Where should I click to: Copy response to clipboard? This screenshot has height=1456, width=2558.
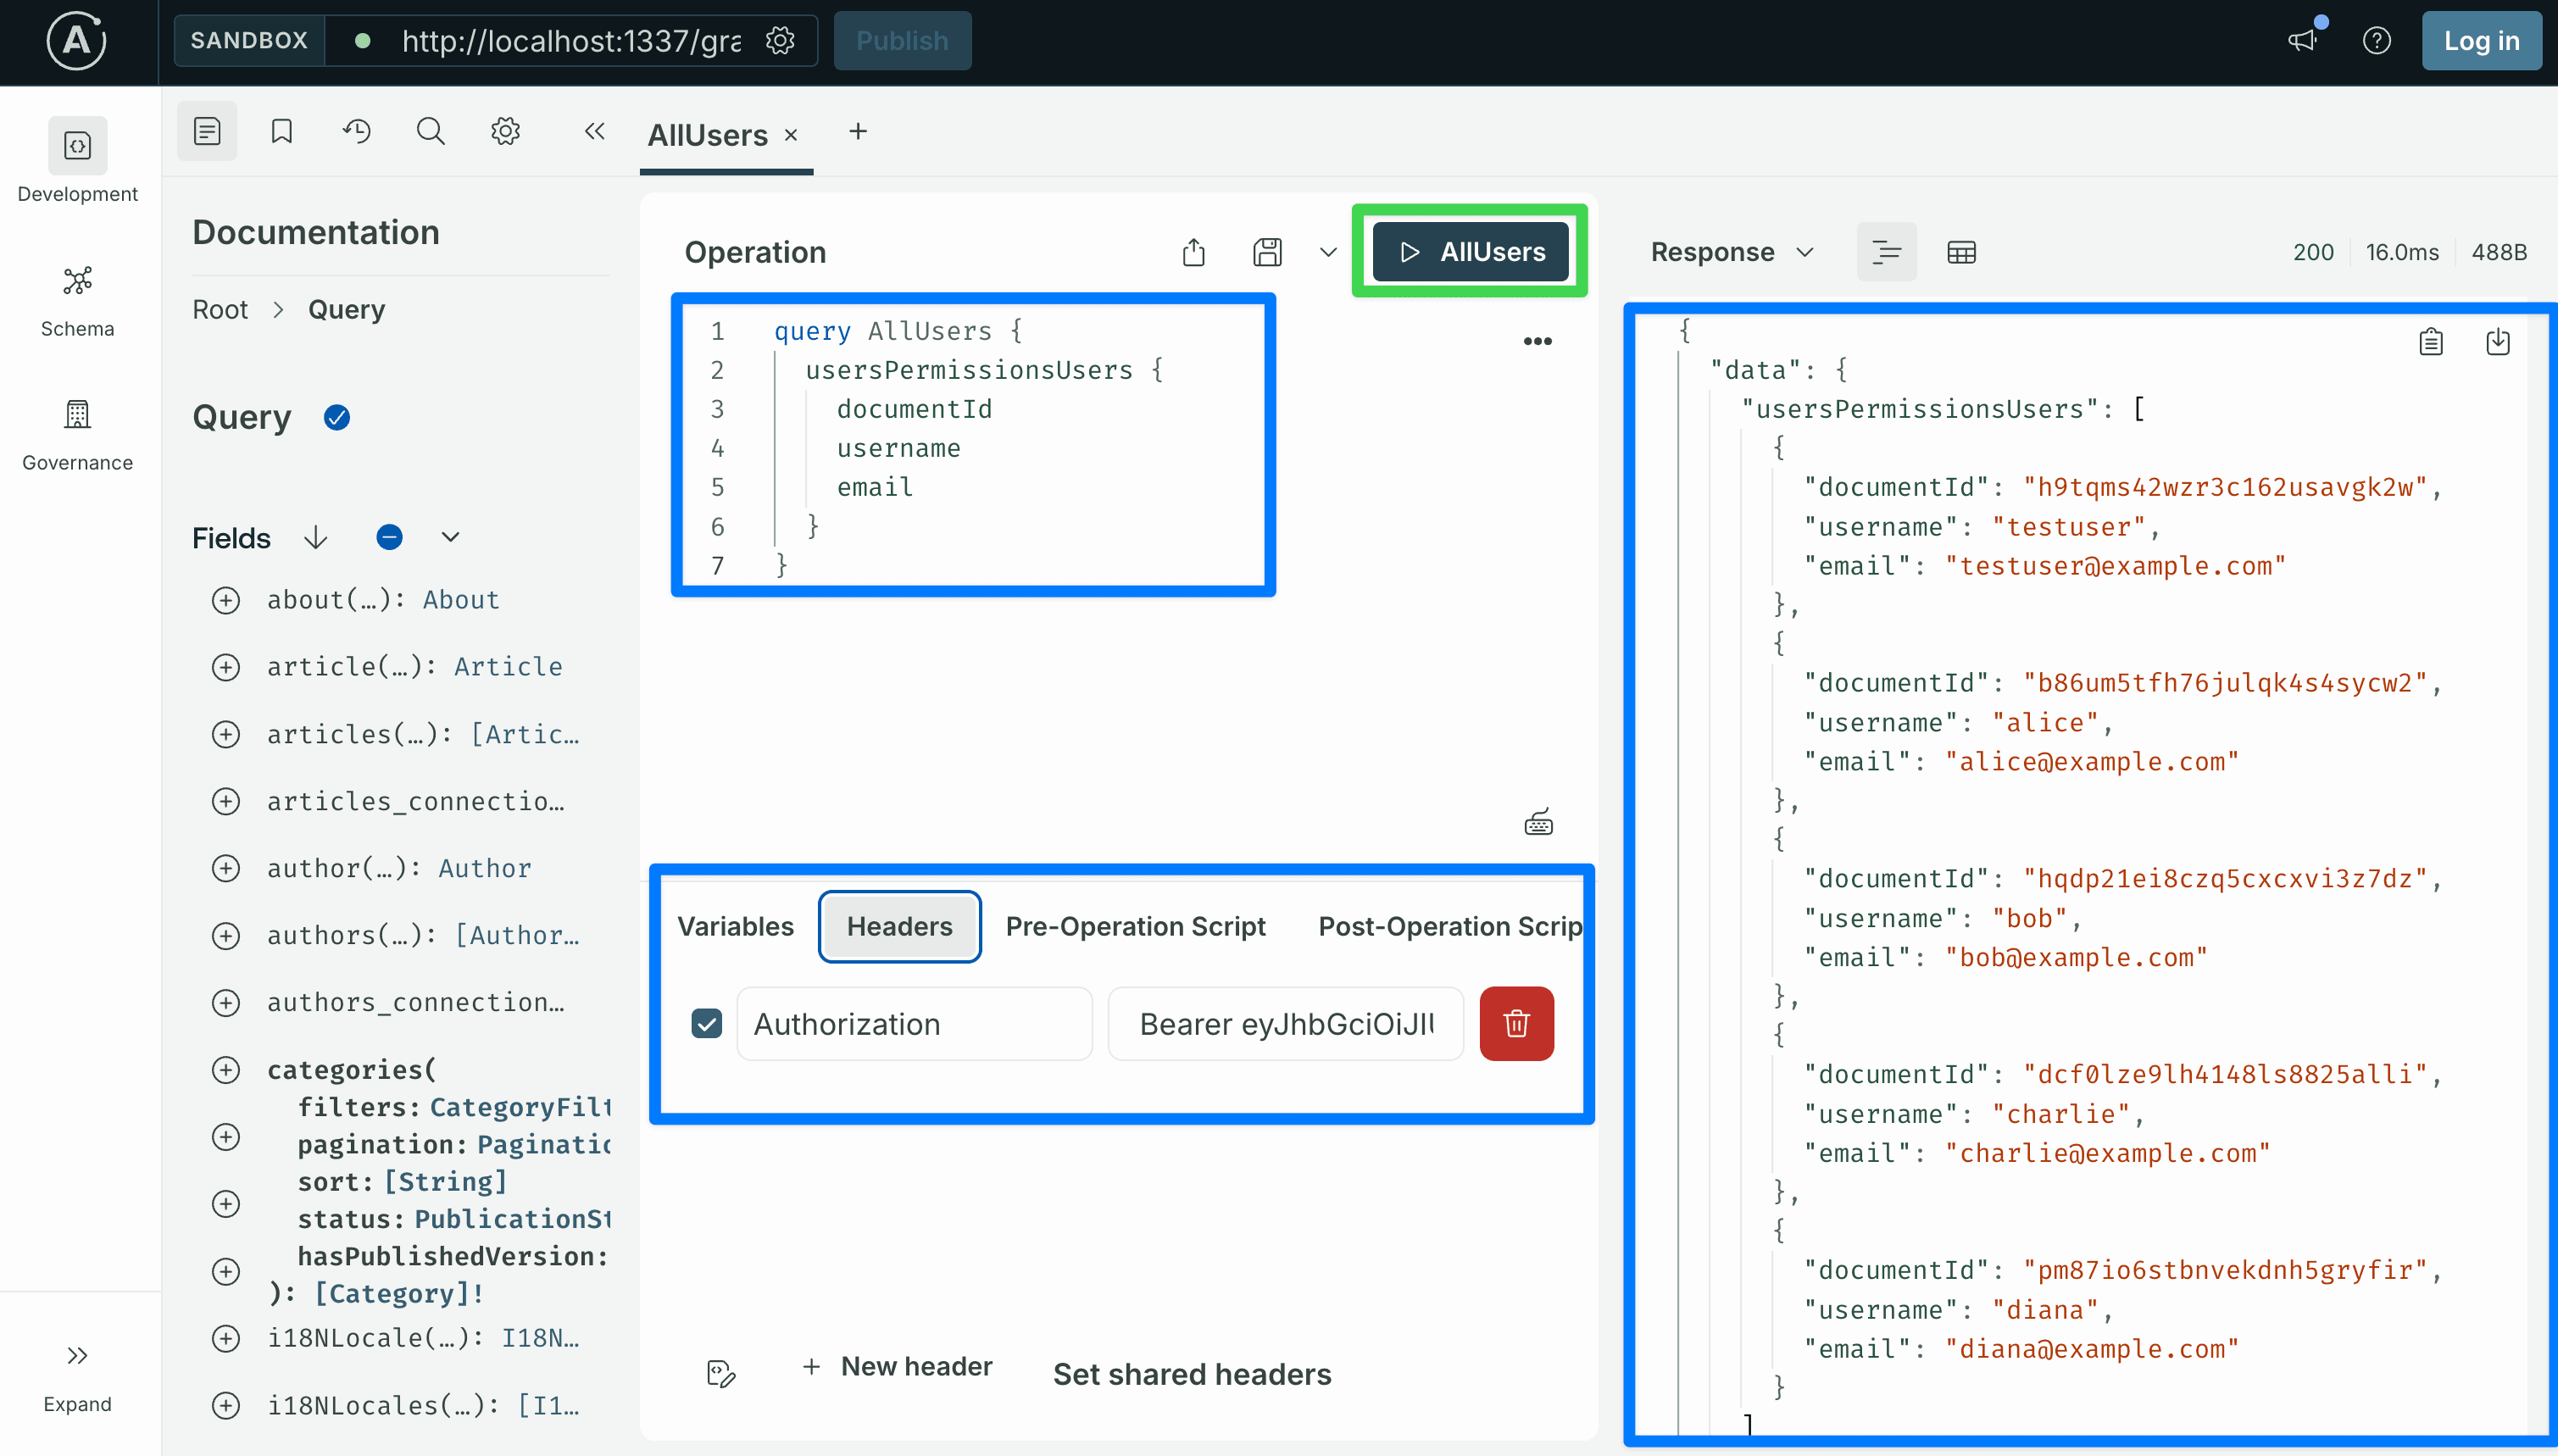tap(2431, 342)
